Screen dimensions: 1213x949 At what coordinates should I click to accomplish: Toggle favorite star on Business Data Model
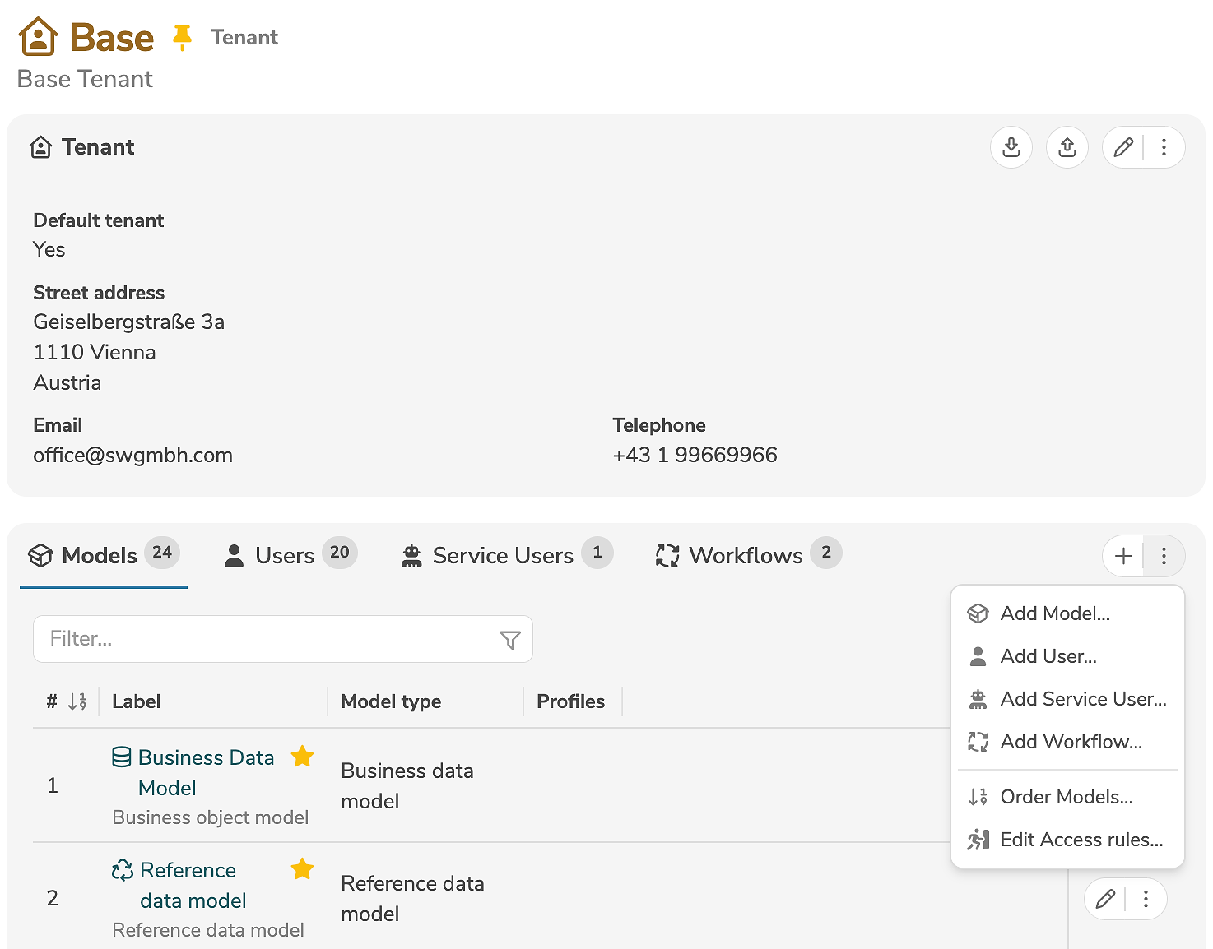tap(302, 757)
